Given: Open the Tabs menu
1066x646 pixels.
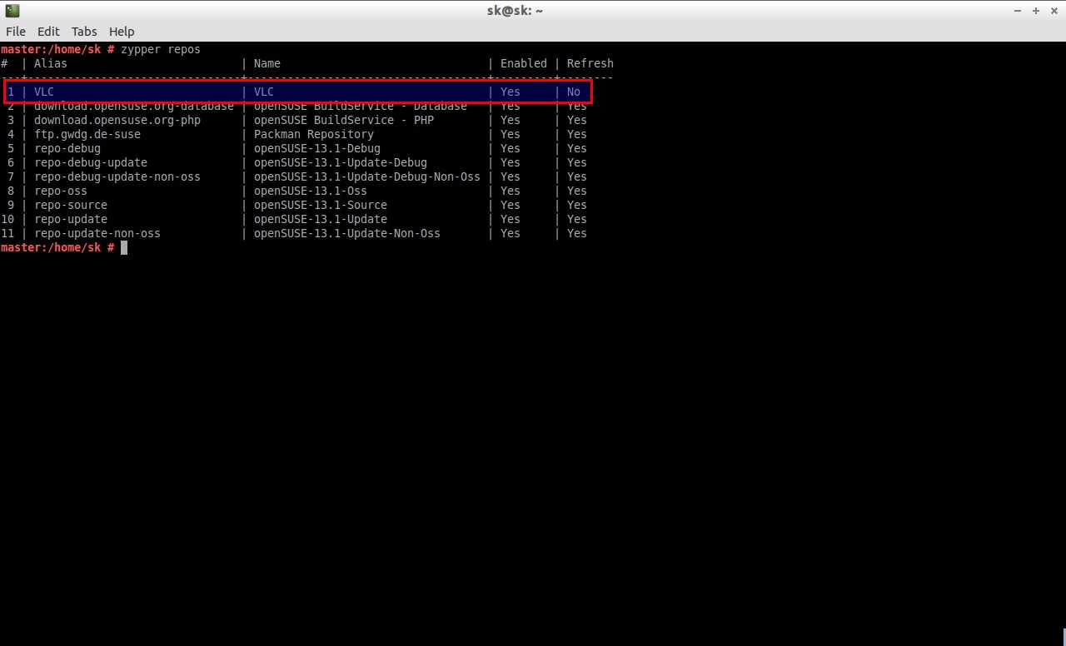Looking at the screenshot, I should (84, 31).
